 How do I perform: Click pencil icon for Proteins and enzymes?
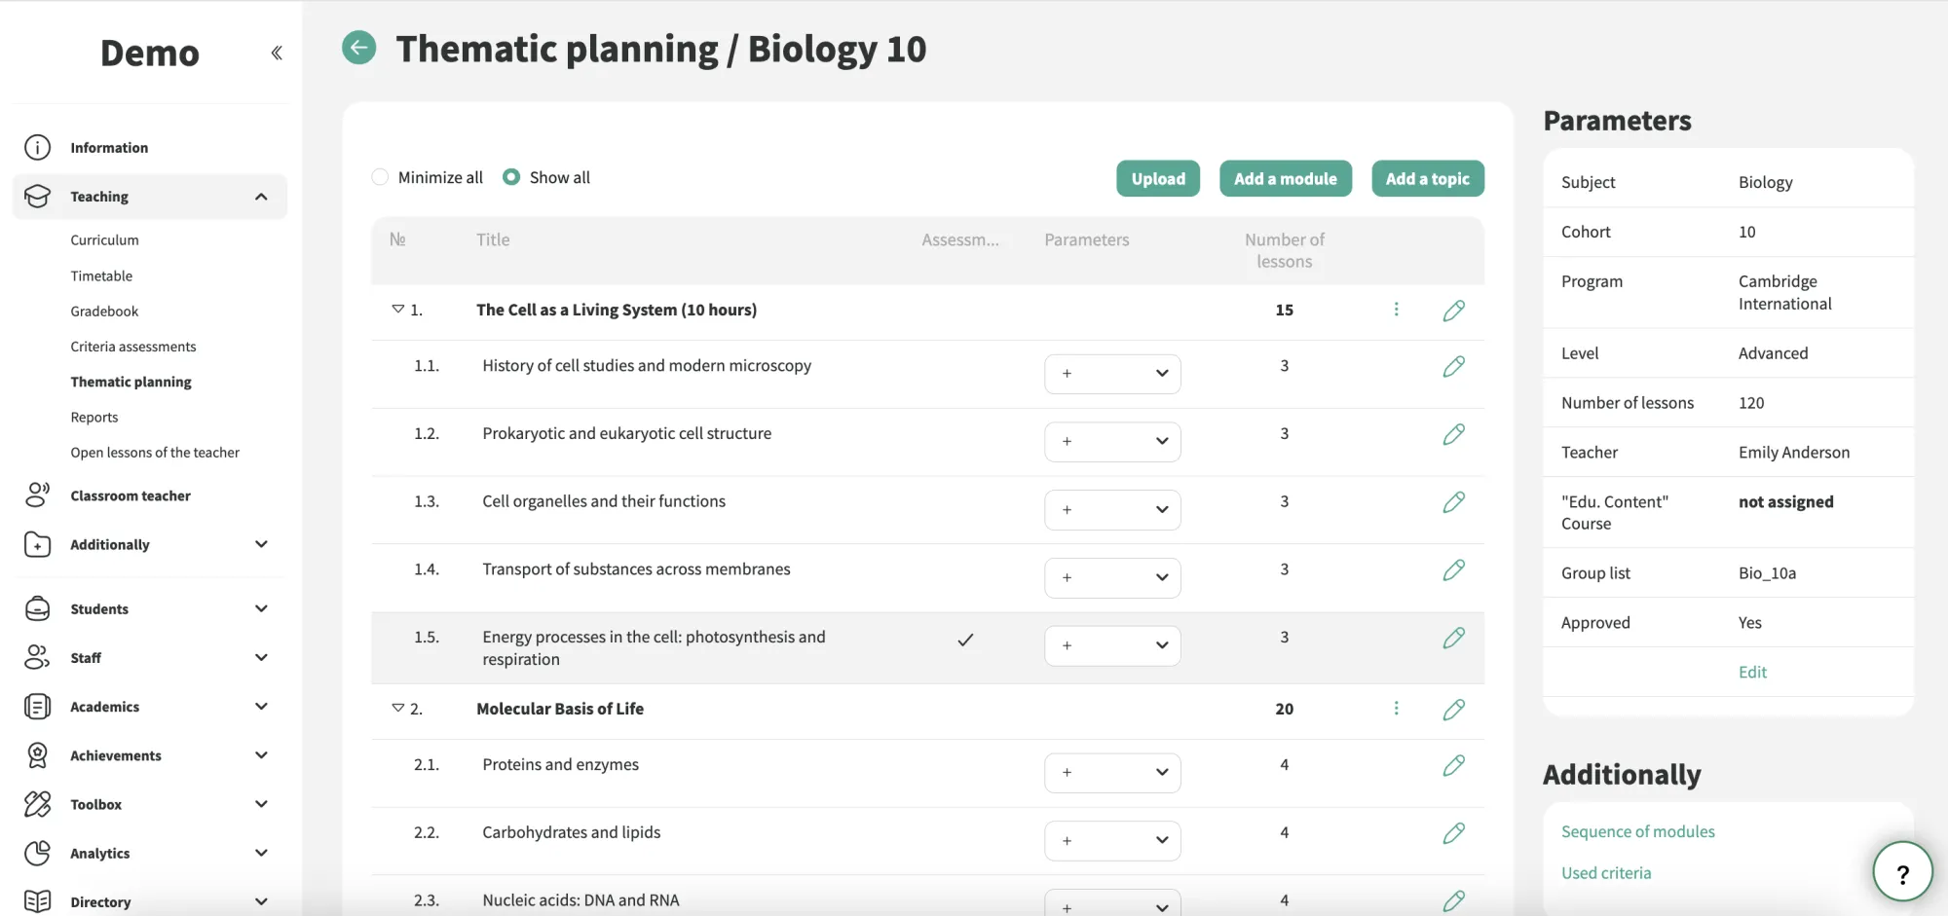1453,766
